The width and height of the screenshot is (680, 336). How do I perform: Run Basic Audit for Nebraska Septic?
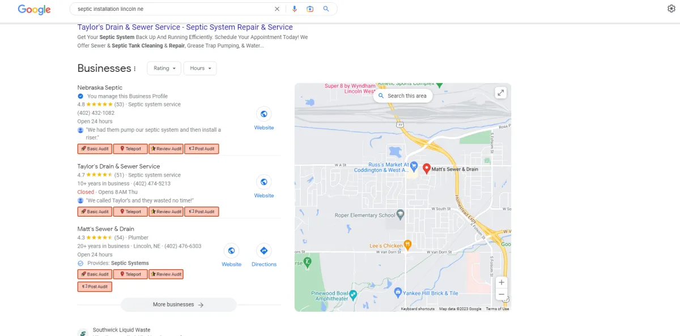(x=95, y=149)
